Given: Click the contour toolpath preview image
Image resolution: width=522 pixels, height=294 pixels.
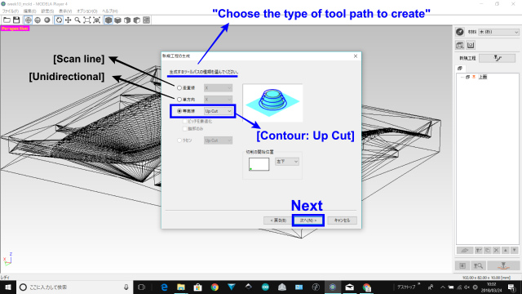Looking at the screenshot, I should point(272,103).
